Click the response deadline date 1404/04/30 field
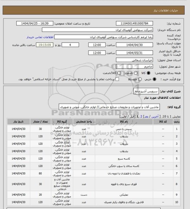The image size is (190, 209). tap(134, 45)
